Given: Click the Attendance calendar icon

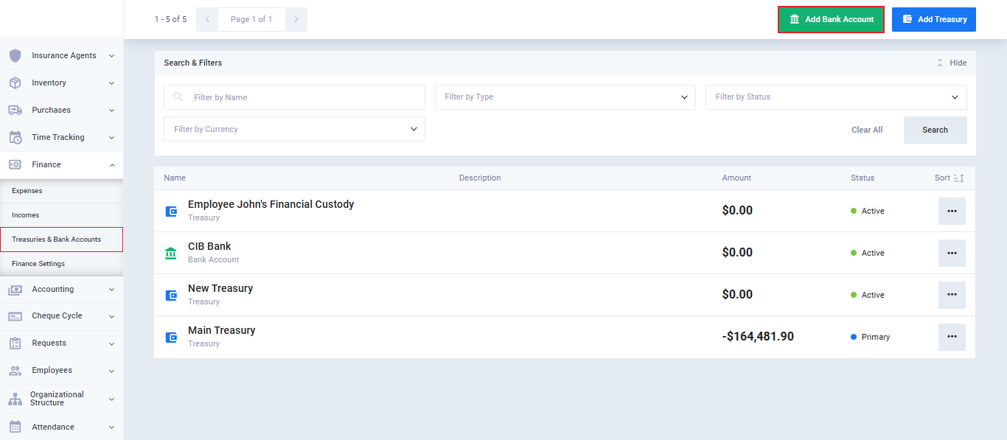Looking at the screenshot, I should [15, 427].
